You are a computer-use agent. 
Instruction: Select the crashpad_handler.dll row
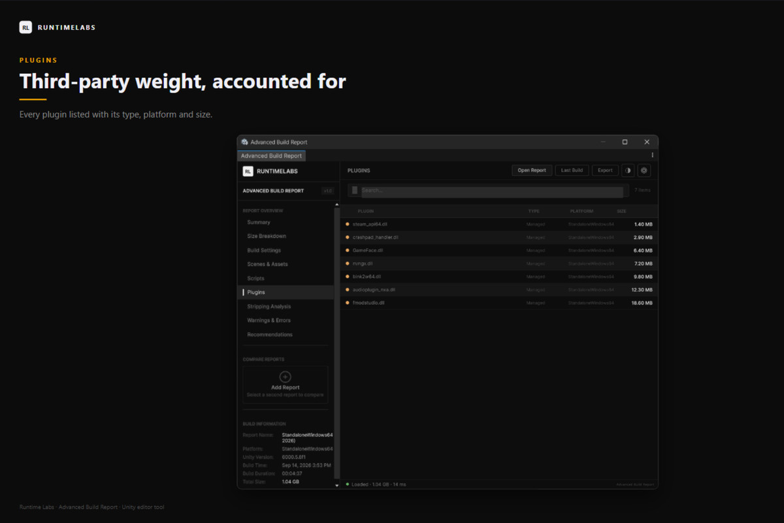[x=499, y=237]
